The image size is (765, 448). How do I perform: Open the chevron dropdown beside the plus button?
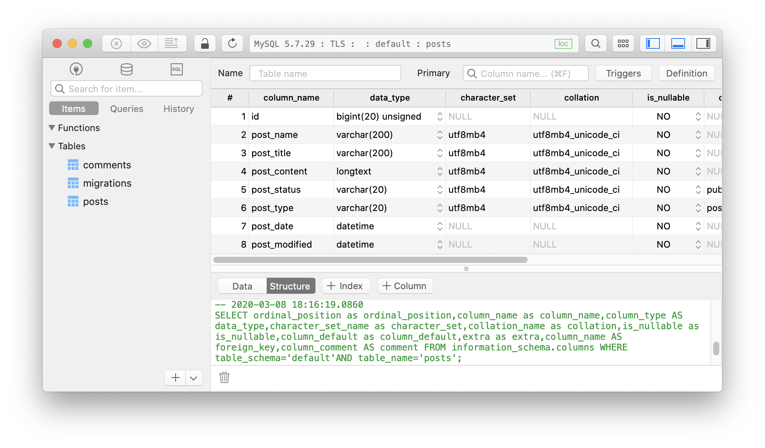point(194,378)
